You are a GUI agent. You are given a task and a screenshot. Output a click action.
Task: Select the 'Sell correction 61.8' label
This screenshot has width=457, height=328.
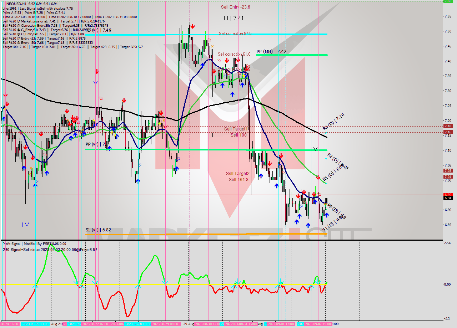(x=234, y=54)
